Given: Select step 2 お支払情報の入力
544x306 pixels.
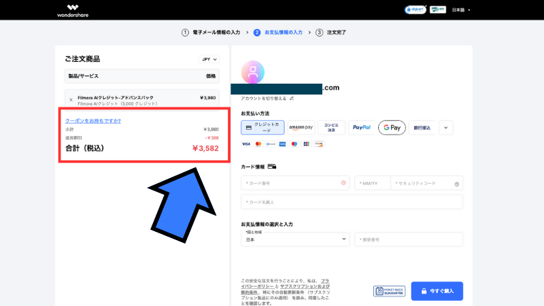Looking at the screenshot, I should click(278, 32).
